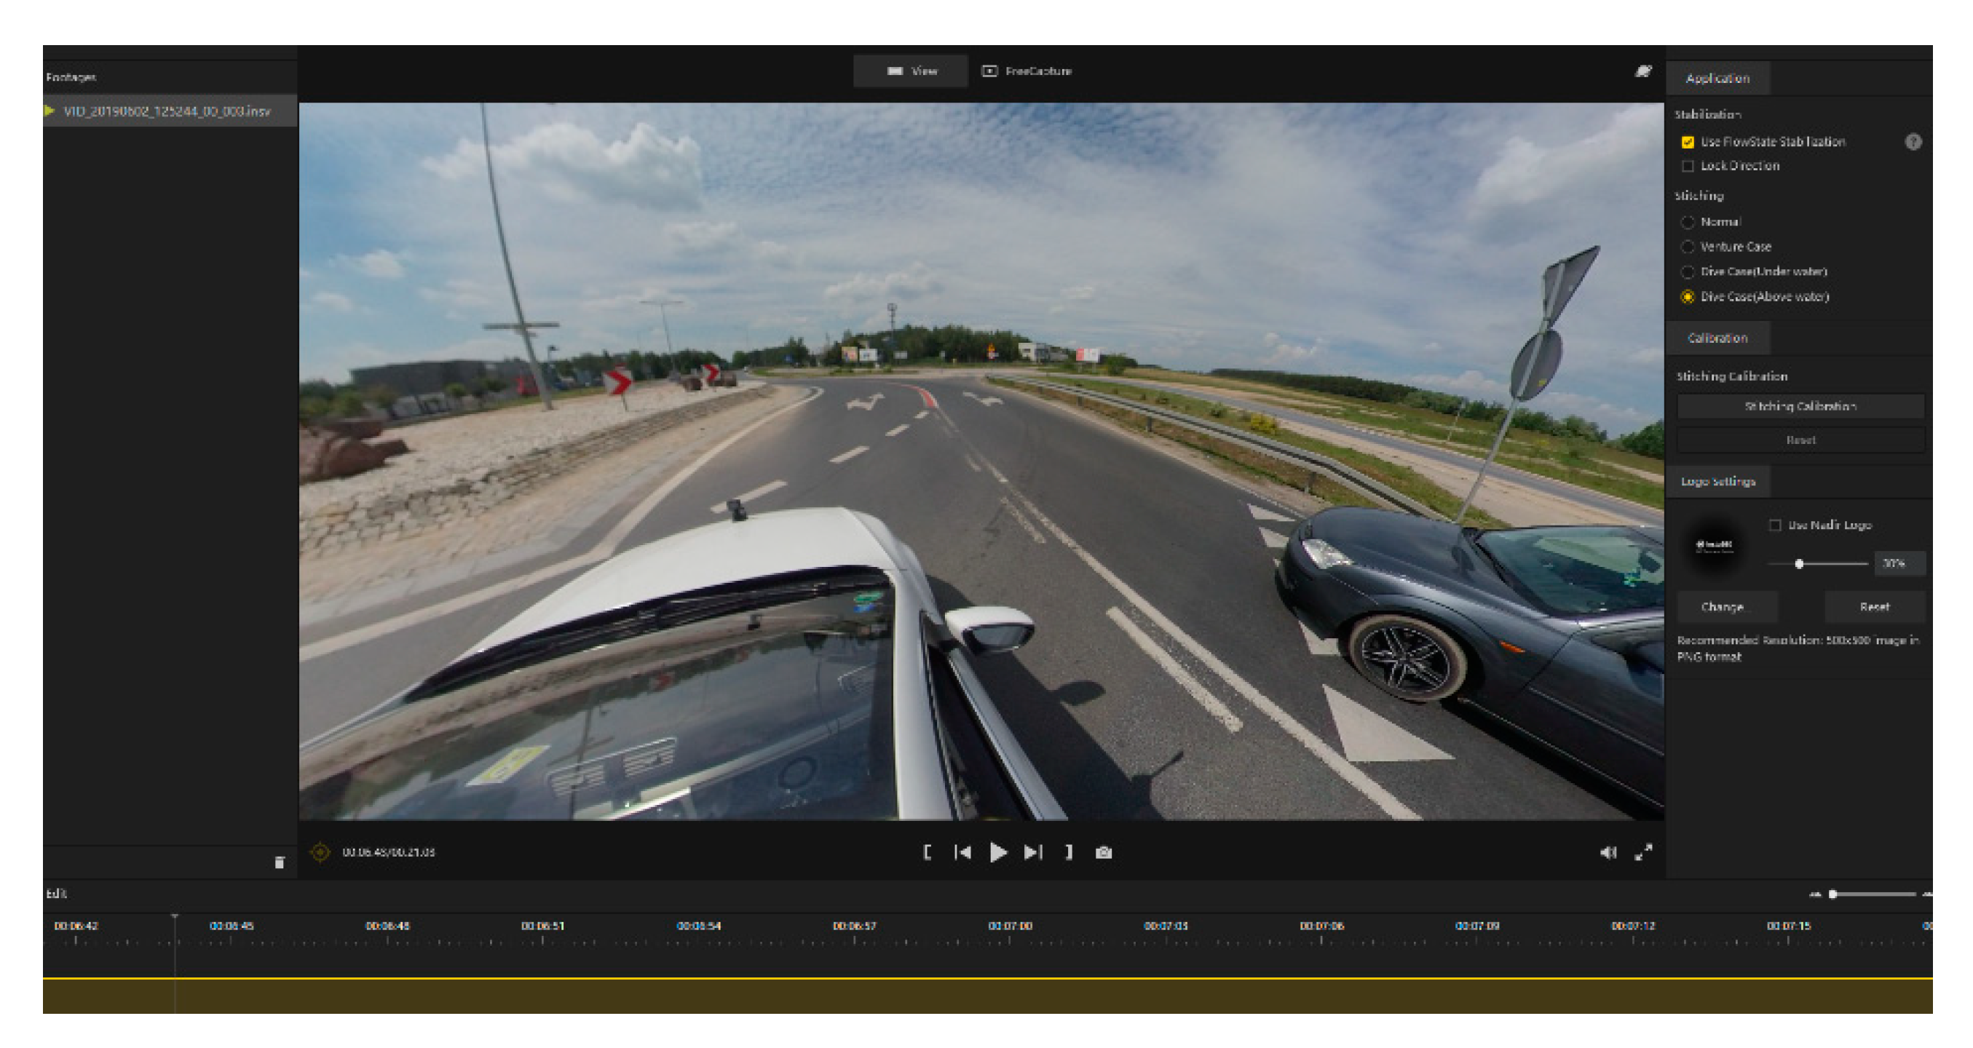The height and width of the screenshot is (1048, 1973).
Task: Mute audio with the speaker icon
Action: (1608, 852)
